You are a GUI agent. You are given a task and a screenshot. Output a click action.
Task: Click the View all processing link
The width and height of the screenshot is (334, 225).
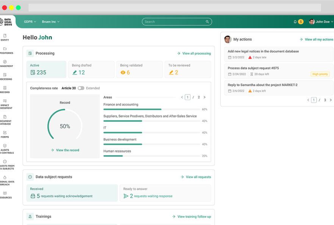tap(194, 54)
